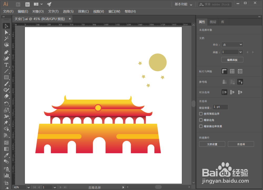Switch to the 图层 panel tab
Screen dimensions: 263x190
(x=213, y=22)
